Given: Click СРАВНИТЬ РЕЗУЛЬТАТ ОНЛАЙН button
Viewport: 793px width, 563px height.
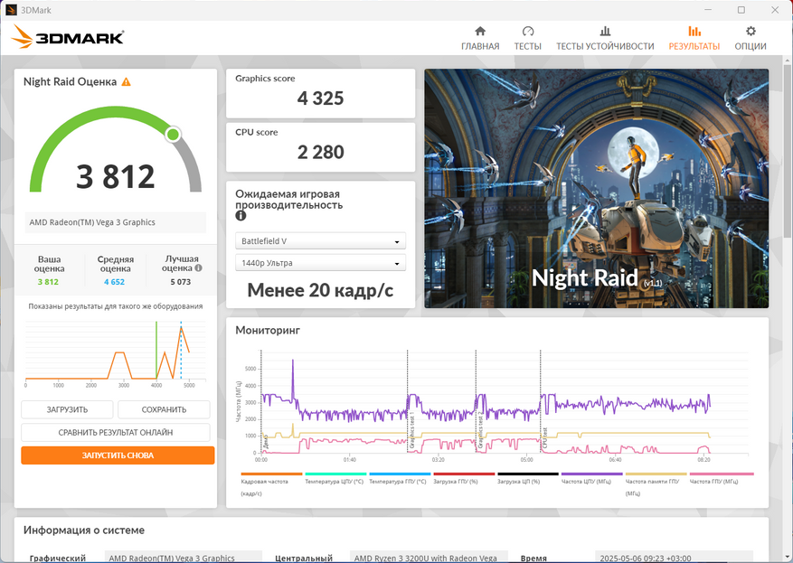Looking at the screenshot, I should click(116, 433).
